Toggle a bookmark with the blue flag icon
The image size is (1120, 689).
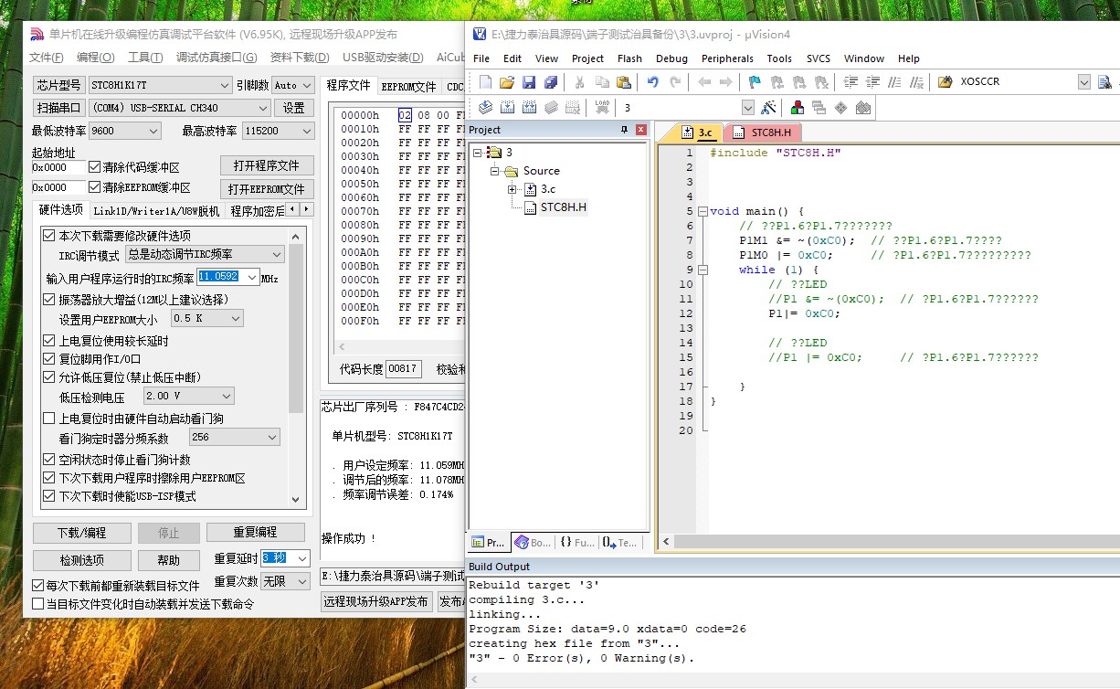[755, 82]
